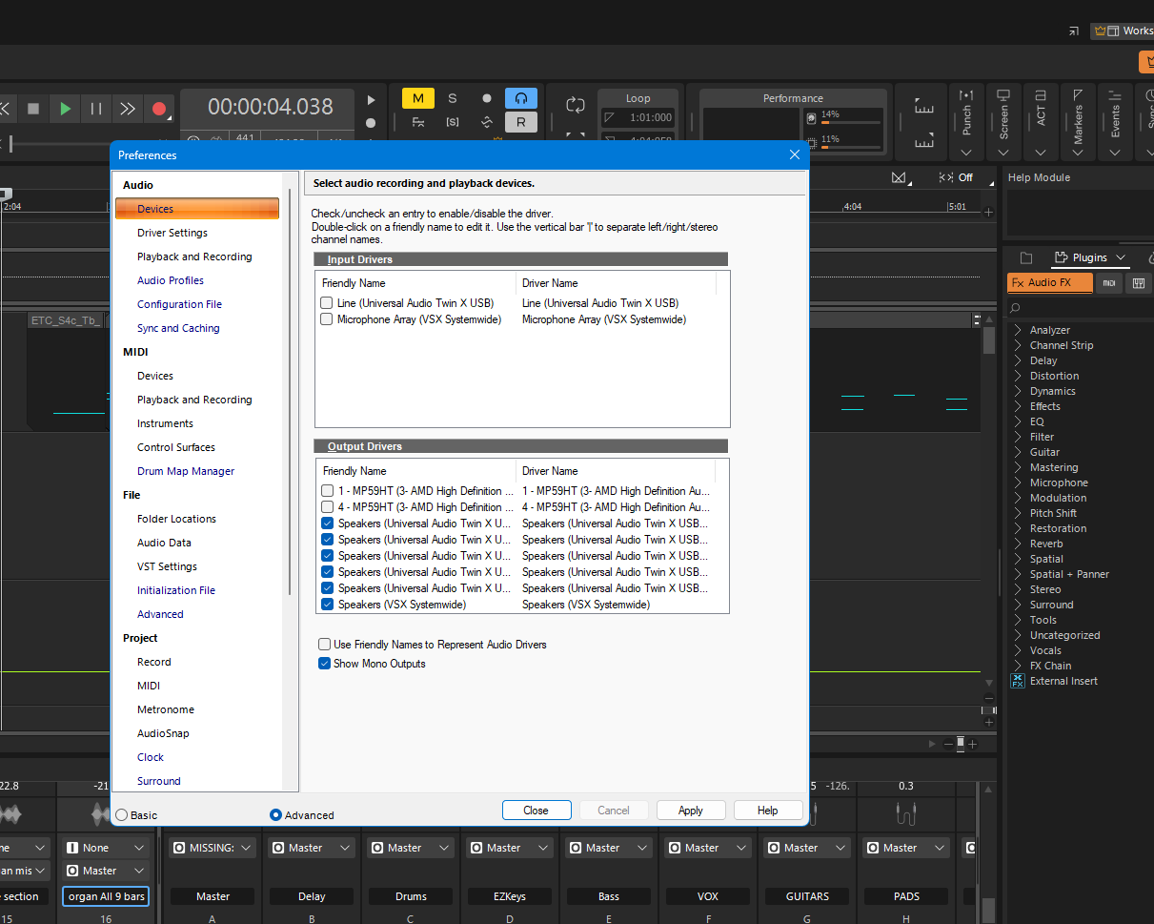Click the External Insert FX icon
The image size is (1154, 924).
[1018, 681]
